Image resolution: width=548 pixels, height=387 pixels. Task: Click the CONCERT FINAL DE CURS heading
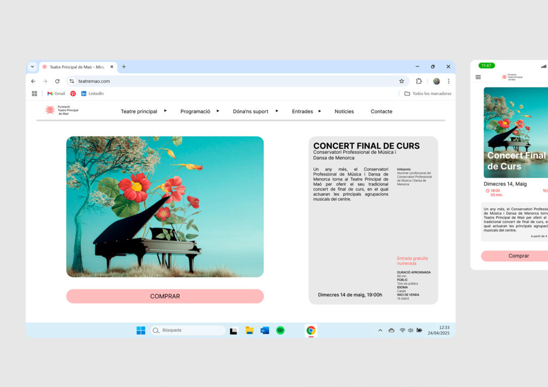pyautogui.click(x=366, y=146)
